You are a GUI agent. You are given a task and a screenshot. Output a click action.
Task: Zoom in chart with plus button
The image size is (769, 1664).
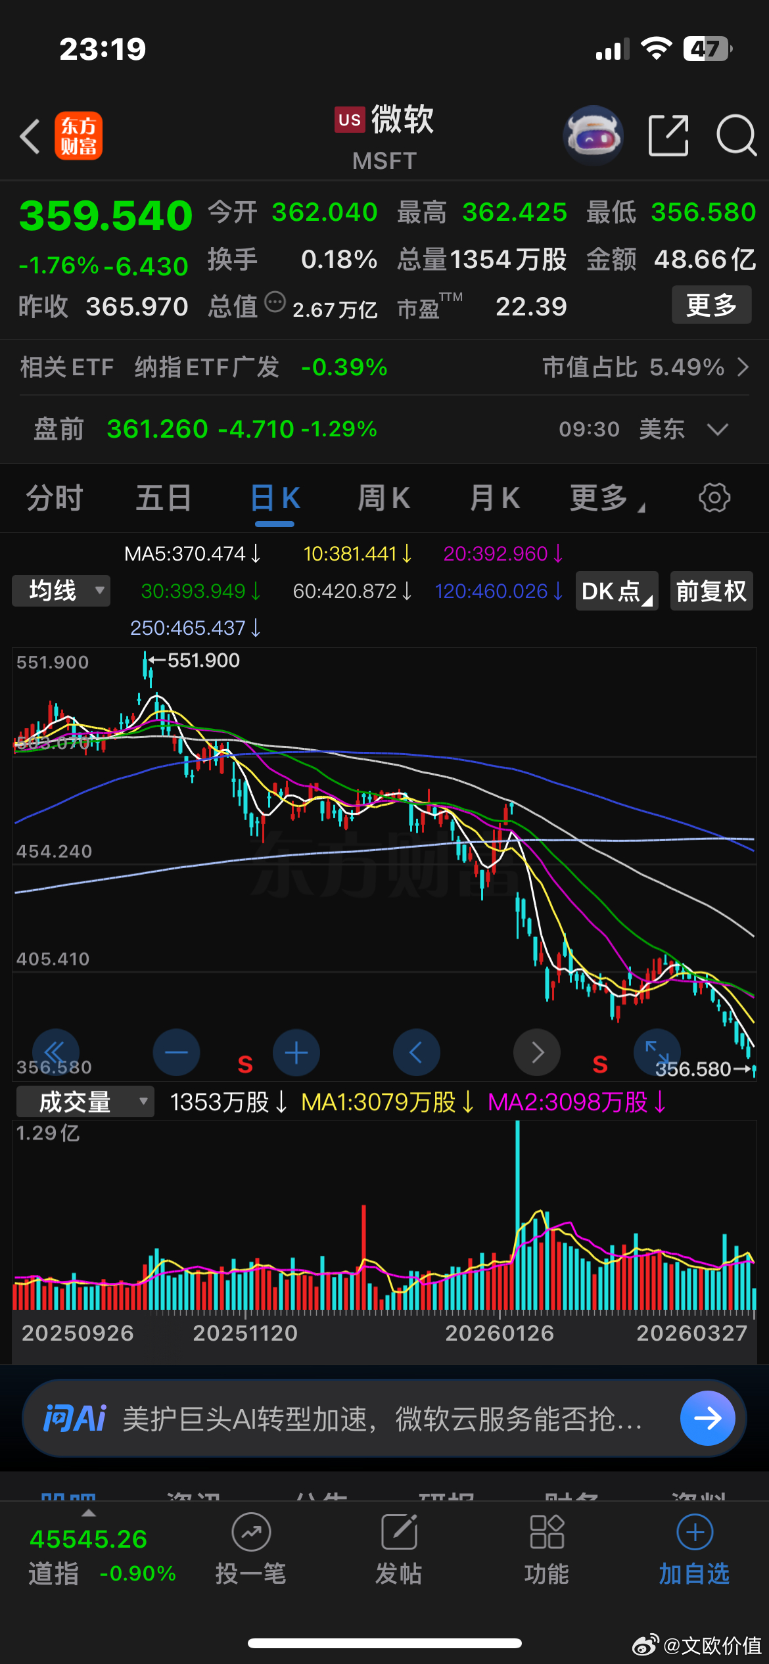point(296,1052)
